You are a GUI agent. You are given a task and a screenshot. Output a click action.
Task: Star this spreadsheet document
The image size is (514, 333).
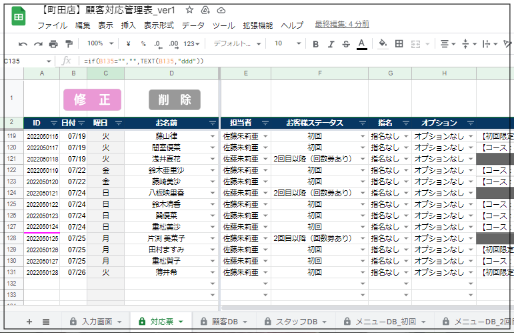pos(189,11)
